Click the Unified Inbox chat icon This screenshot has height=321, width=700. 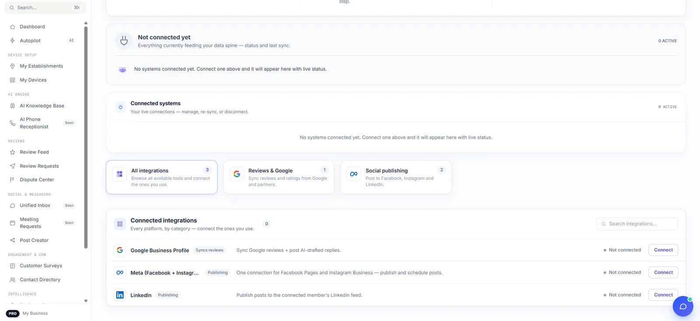(x=12, y=206)
